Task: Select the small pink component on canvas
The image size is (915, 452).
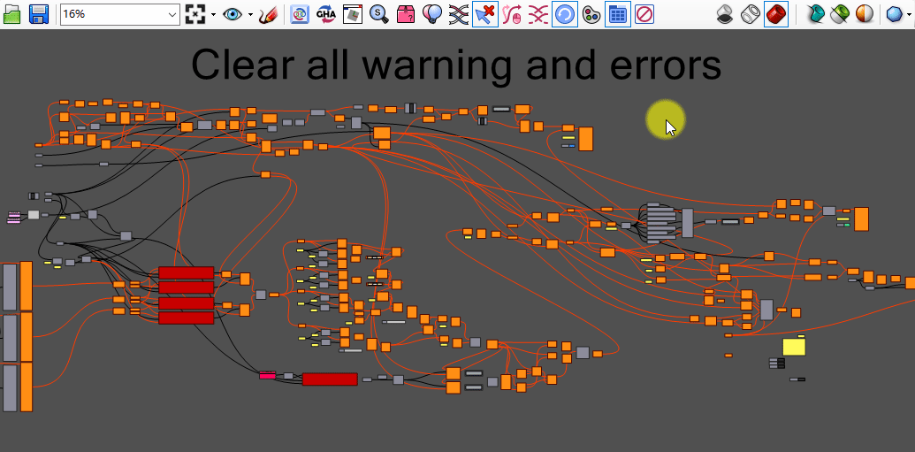Action: pyautogui.click(x=267, y=375)
